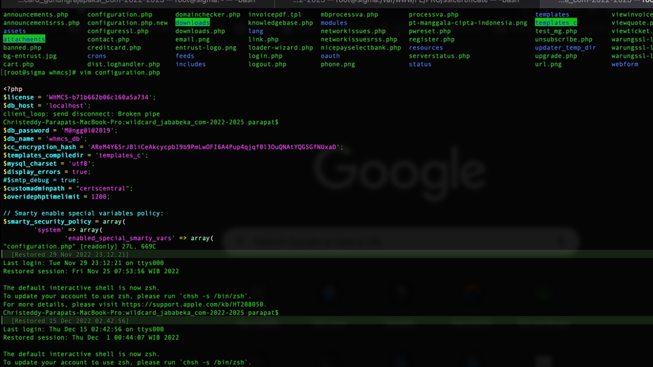653x367 pixels.
Task: Click dist.loghandler.php in the listing
Action: [x=124, y=65]
